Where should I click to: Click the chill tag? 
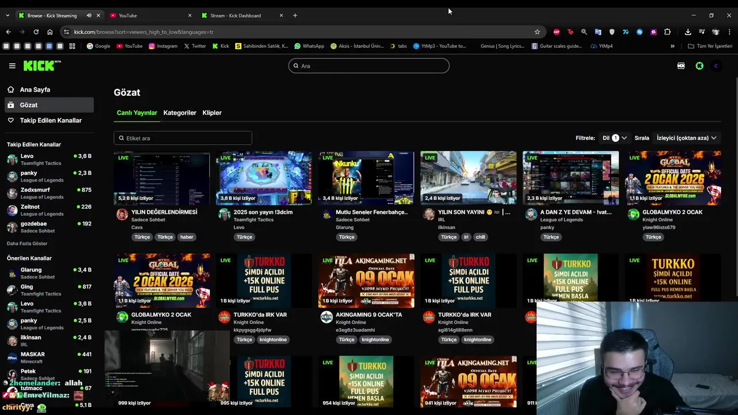(480, 237)
